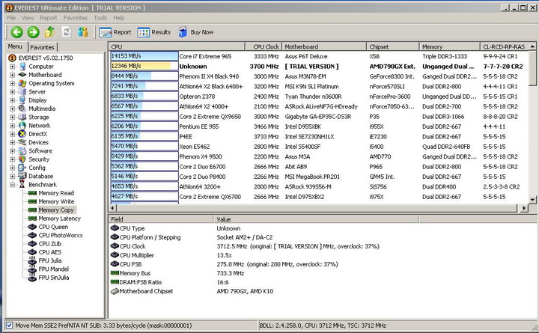The width and height of the screenshot is (539, 333).
Task: Open the FPU Julia benchmark
Action: tap(50, 260)
